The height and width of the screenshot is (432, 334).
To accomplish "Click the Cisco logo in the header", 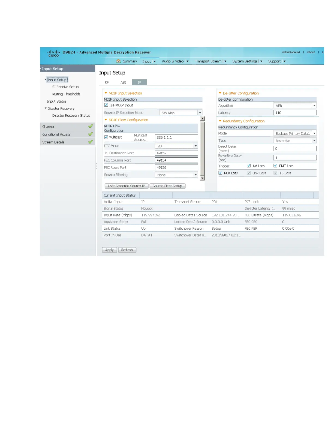I will pyautogui.click(x=53, y=53).
